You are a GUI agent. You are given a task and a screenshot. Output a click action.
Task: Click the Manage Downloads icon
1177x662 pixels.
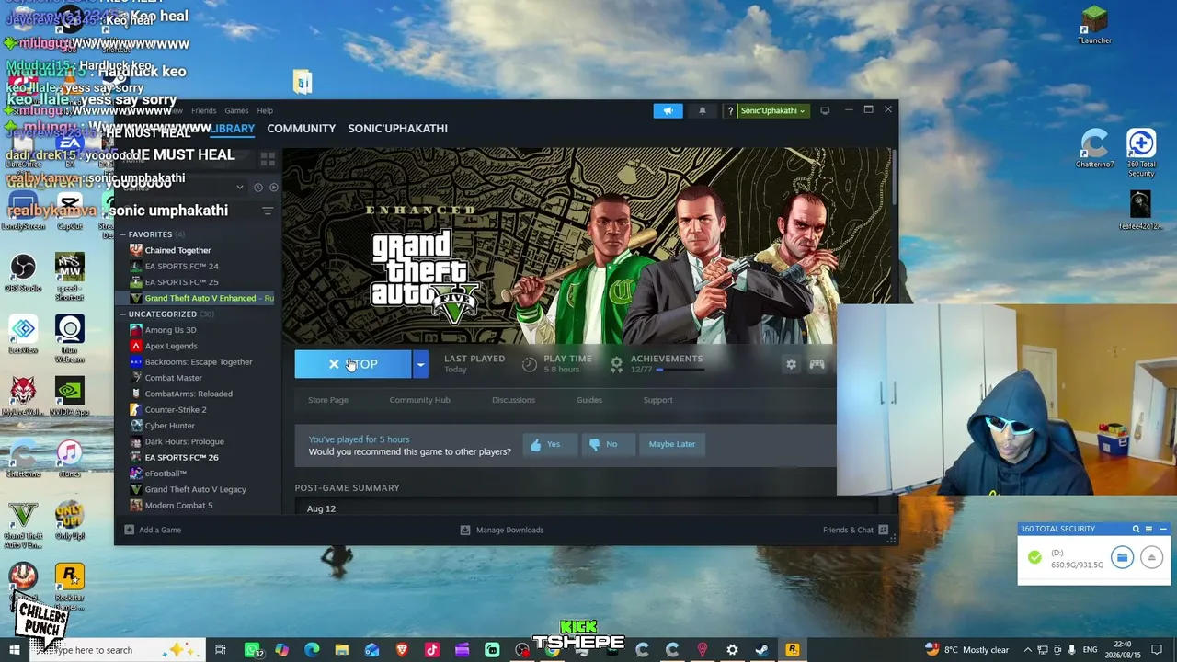click(x=465, y=530)
